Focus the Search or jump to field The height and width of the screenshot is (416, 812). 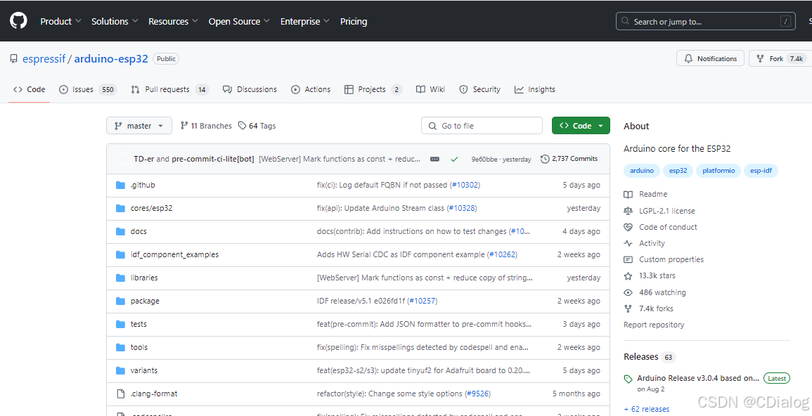click(705, 21)
